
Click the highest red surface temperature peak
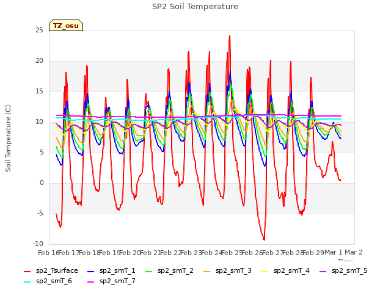pos(230,36)
